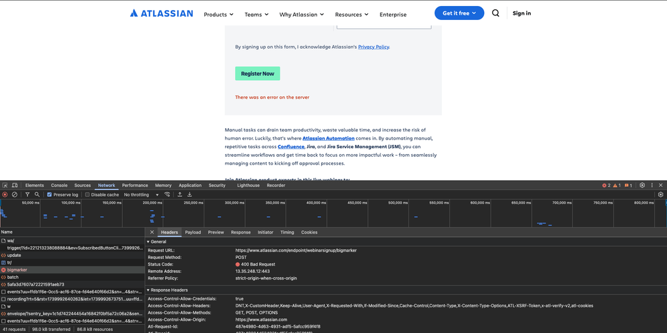
Task: Click the 200,000 ms marker on the network timeline
Action: pos(152,203)
